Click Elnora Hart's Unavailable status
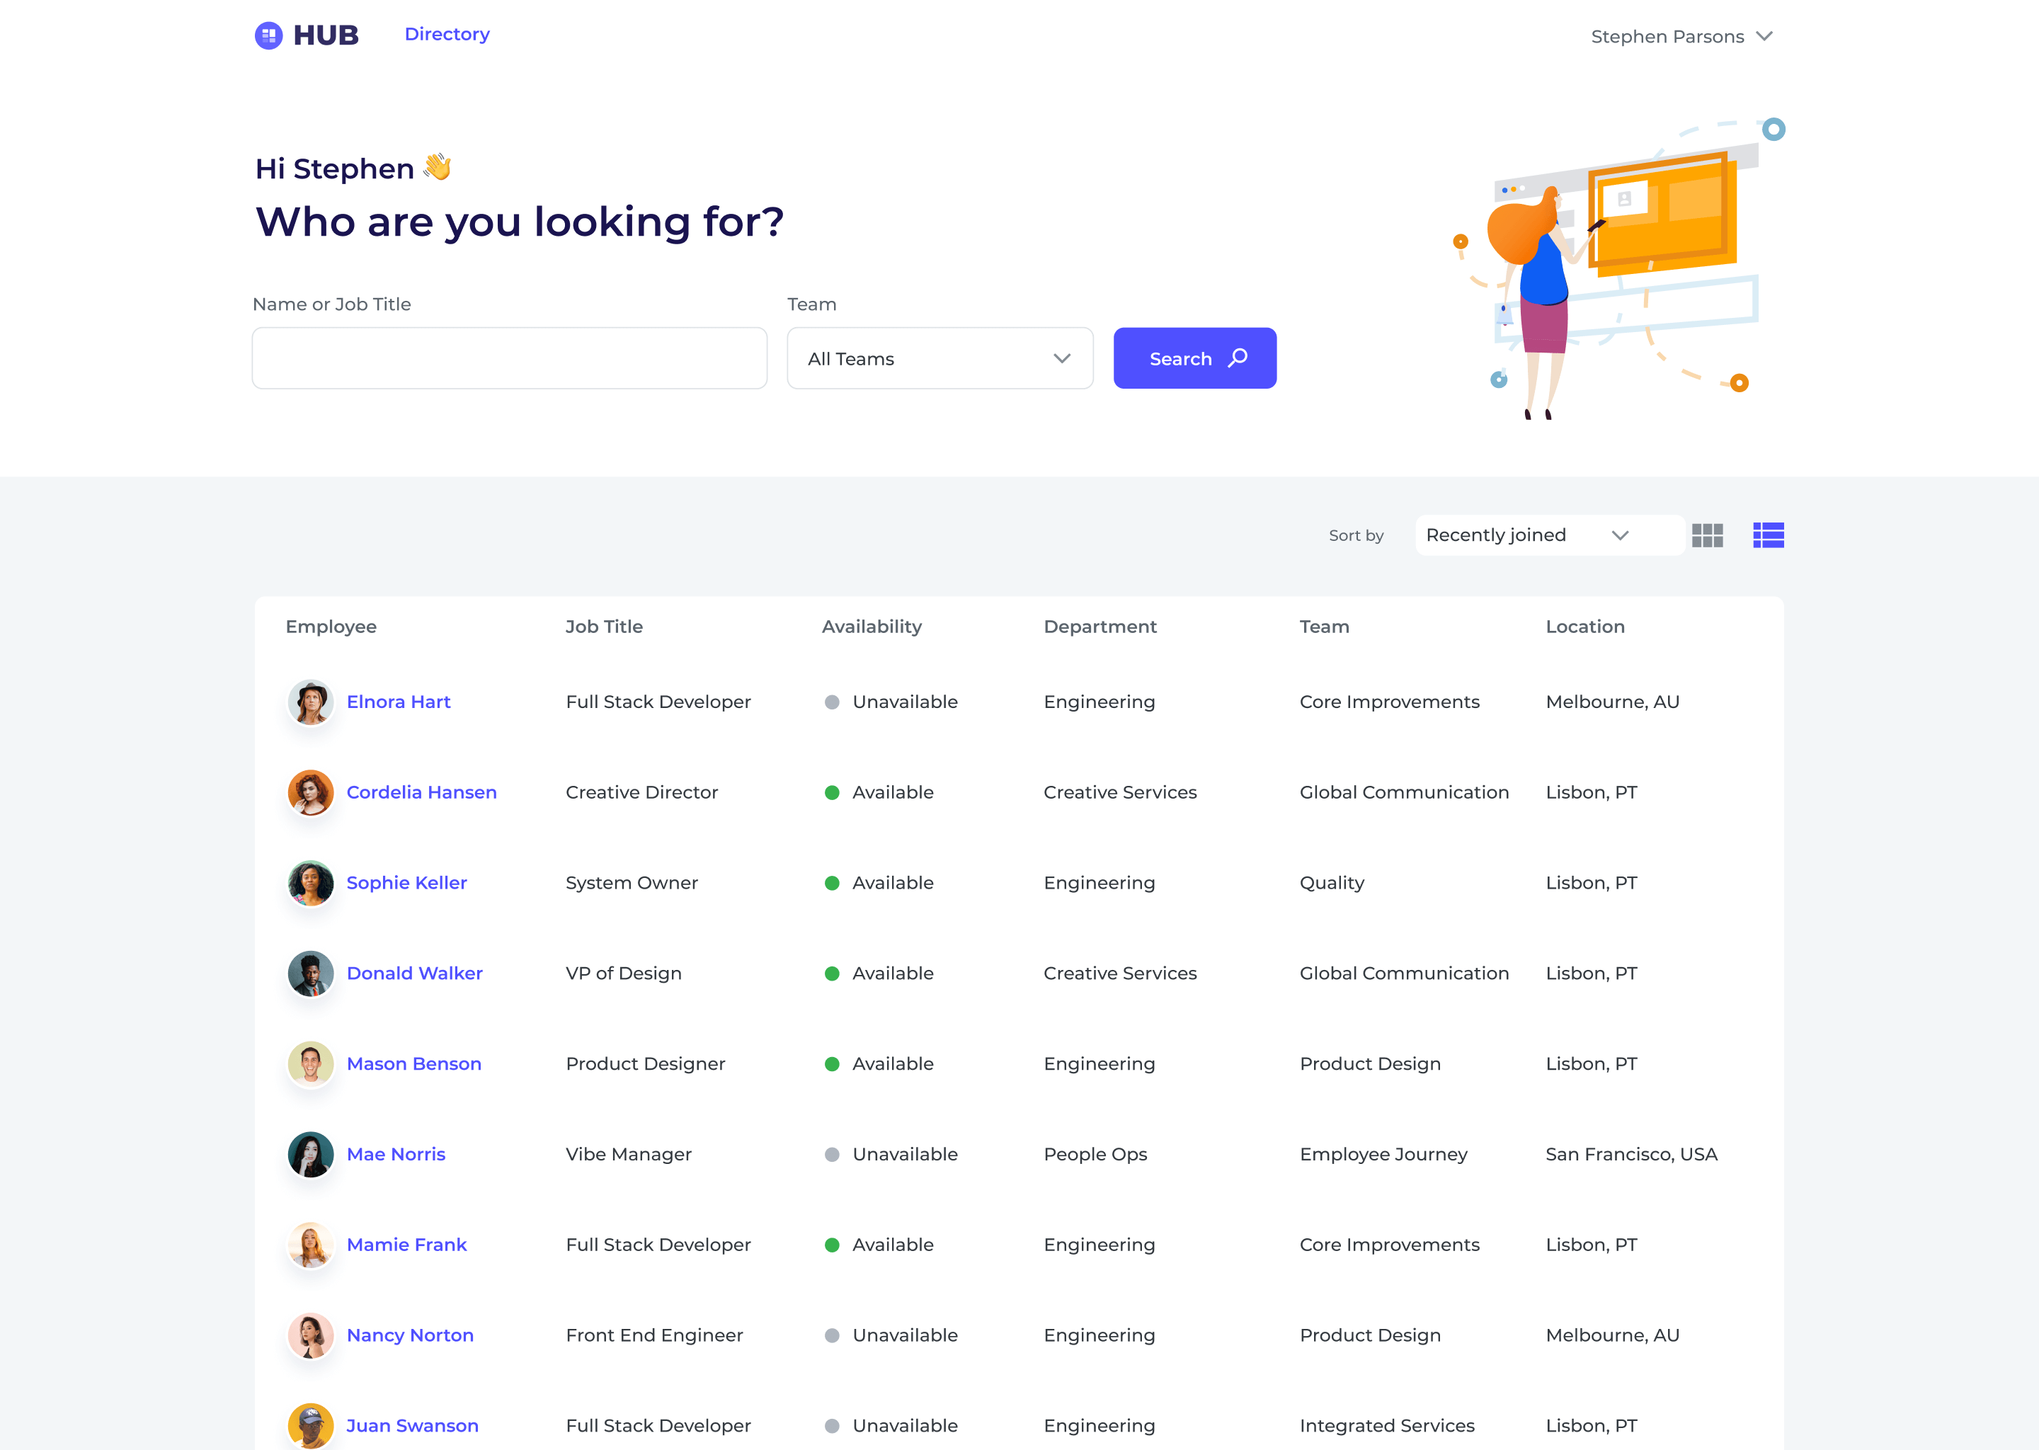The image size is (2039, 1450). point(891,702)
